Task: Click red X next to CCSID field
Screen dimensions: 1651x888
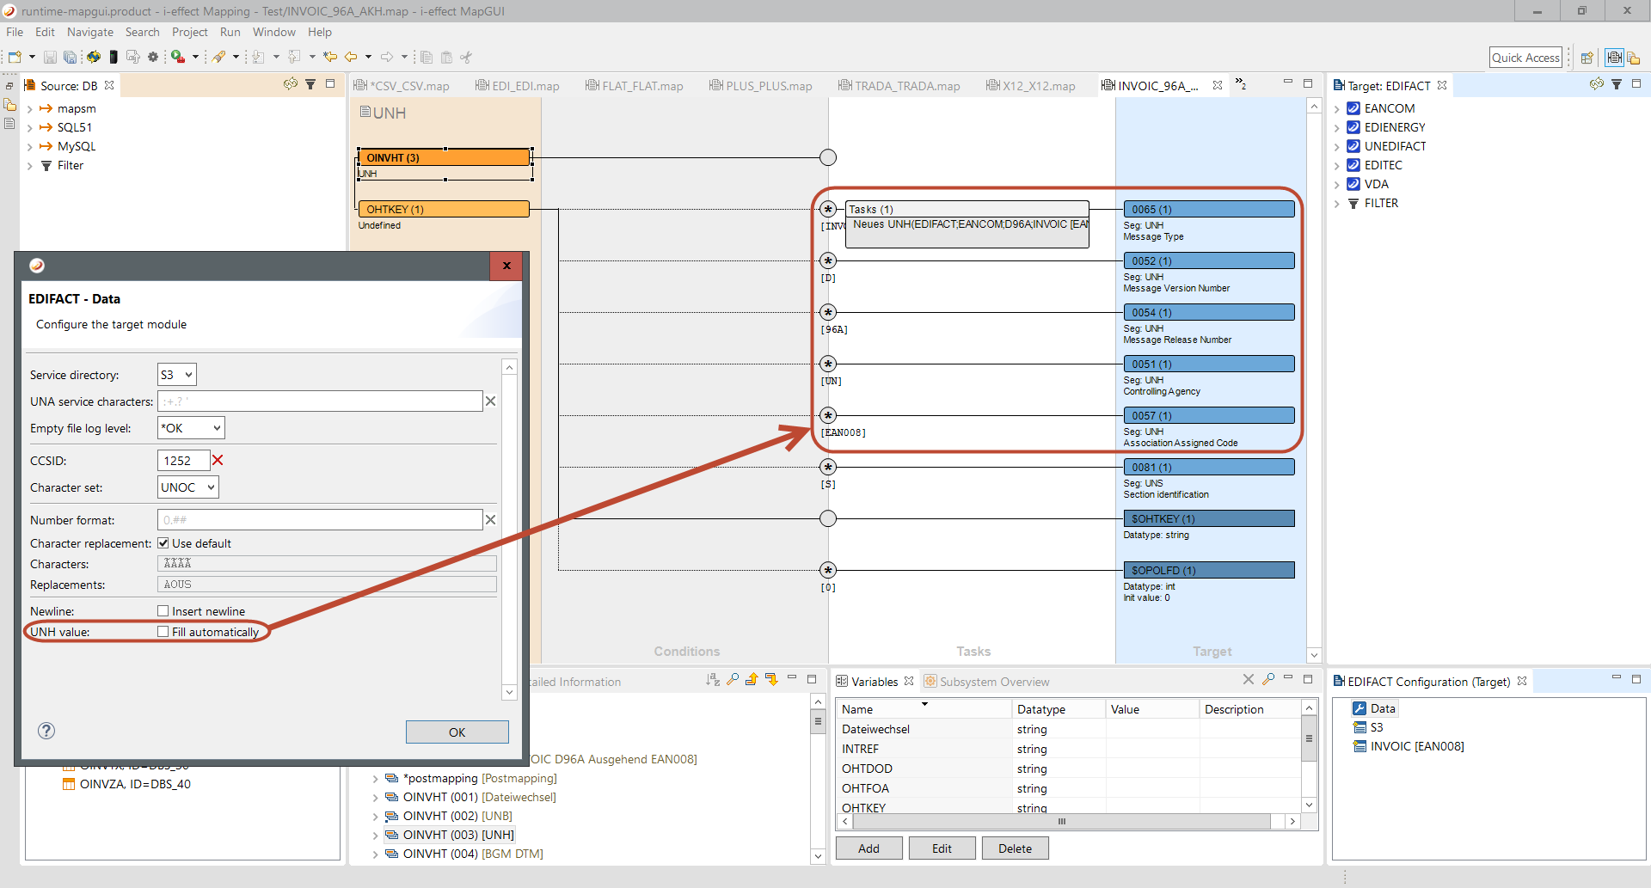Action: [218, 461]
